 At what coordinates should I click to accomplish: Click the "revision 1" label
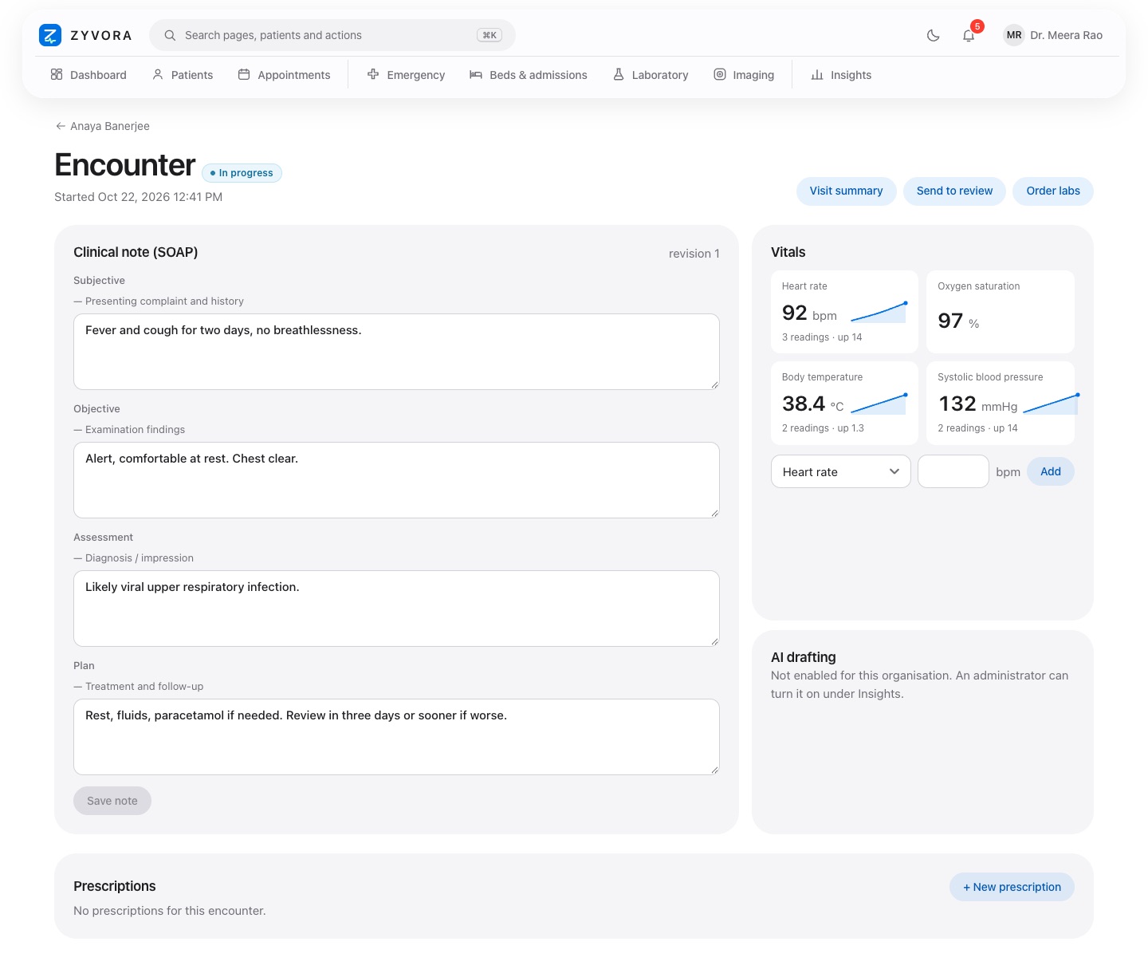694,254
